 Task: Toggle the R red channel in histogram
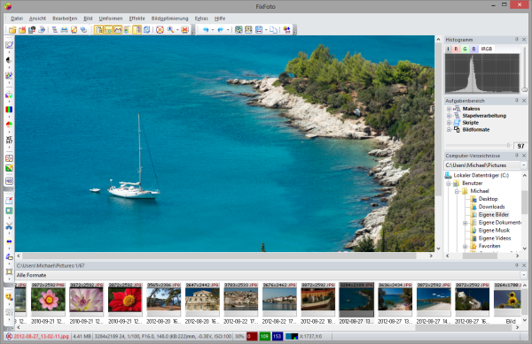pyautogui.click(x=456, y=49)
